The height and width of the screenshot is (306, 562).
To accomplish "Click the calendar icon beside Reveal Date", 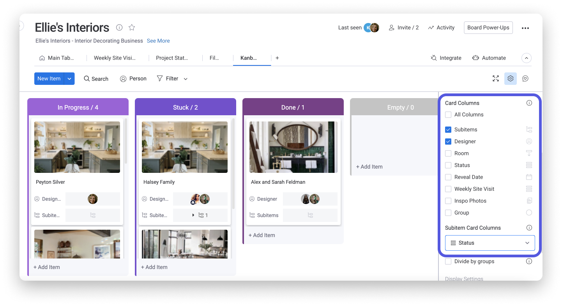I will tap(529, 177).
